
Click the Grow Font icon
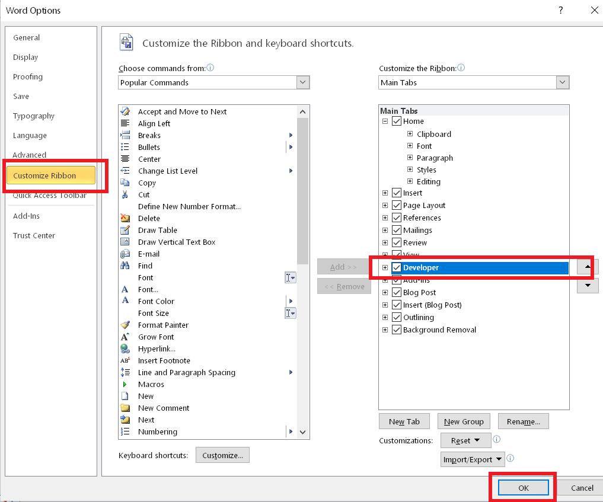click(125, 337)
